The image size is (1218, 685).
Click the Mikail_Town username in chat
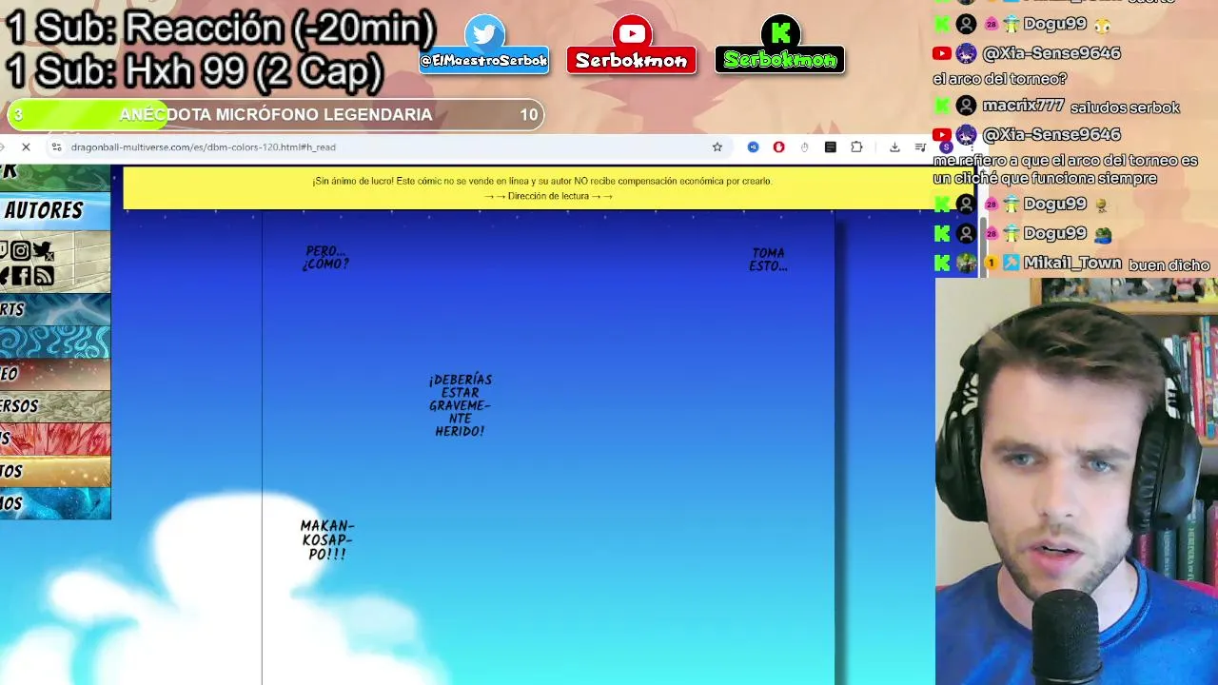coord(1072,264)
